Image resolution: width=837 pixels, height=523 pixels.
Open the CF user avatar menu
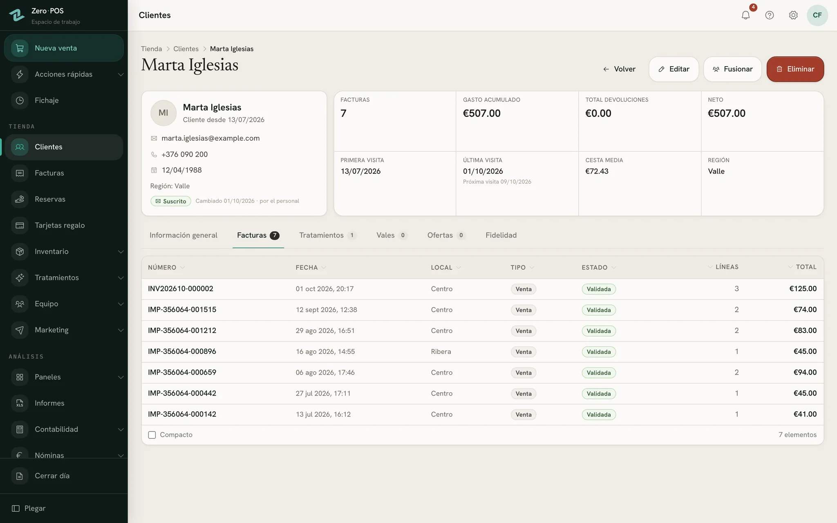(x=817, y=15)
